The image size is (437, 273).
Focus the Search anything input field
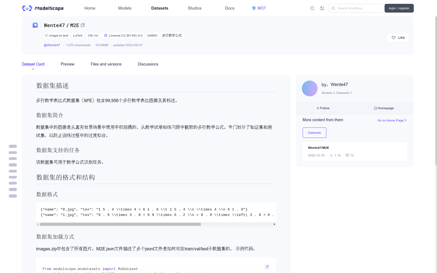pos(356,8)
